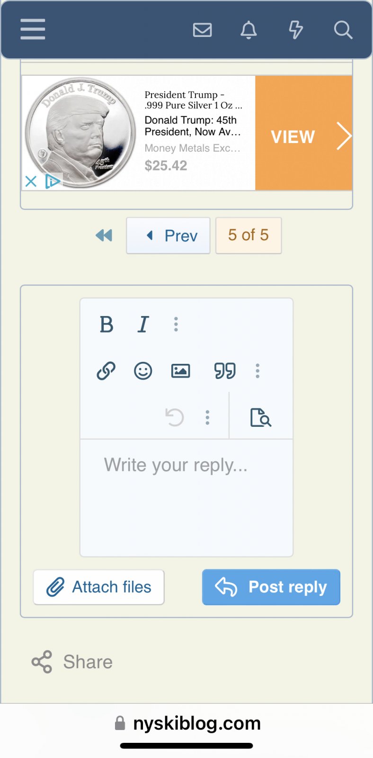373x758 pixels.
Task: Toggle the editor preview mode icon
Action: coord(260,417)
